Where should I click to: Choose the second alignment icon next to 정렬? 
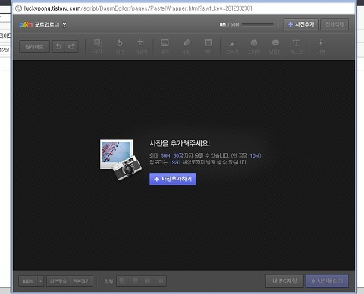point(135,280)
